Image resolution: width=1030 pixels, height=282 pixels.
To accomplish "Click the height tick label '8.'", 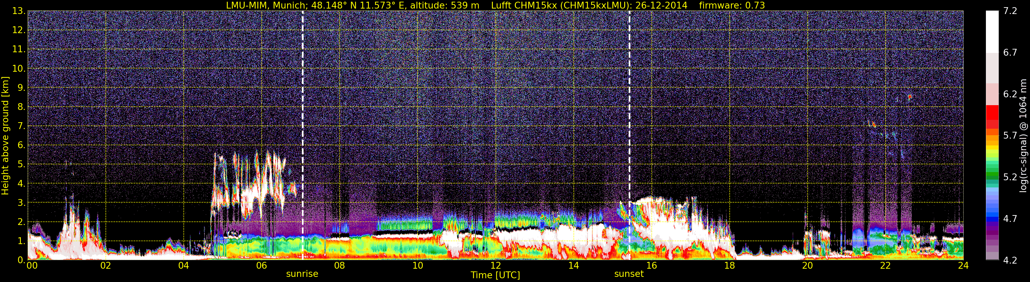I will point(21,107).
